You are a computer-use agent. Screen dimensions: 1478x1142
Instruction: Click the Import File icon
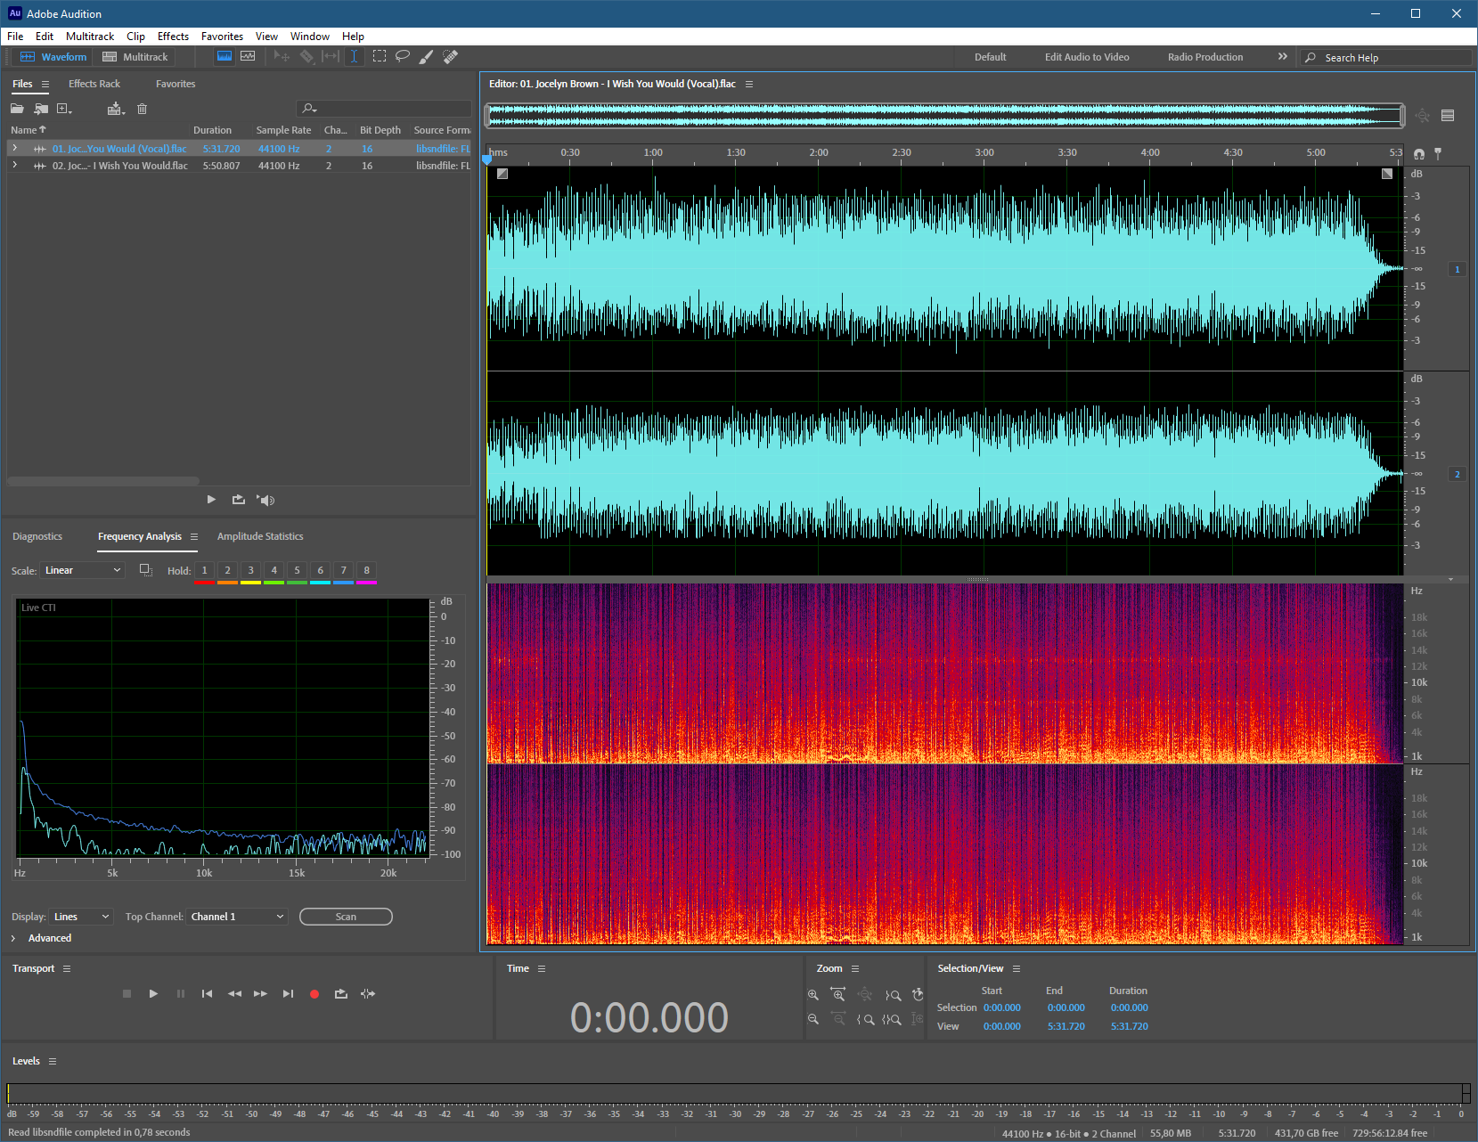(41, 109)
